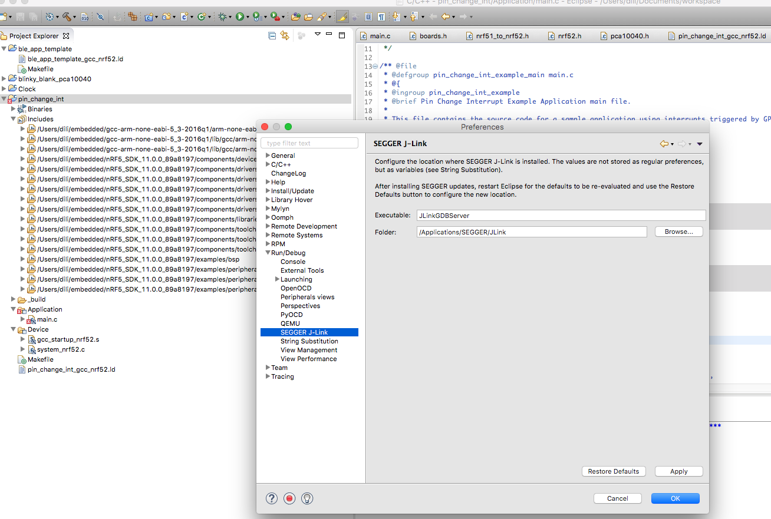Click the External Tools run icon
771x519 pixels.
[x=275, y=17]
